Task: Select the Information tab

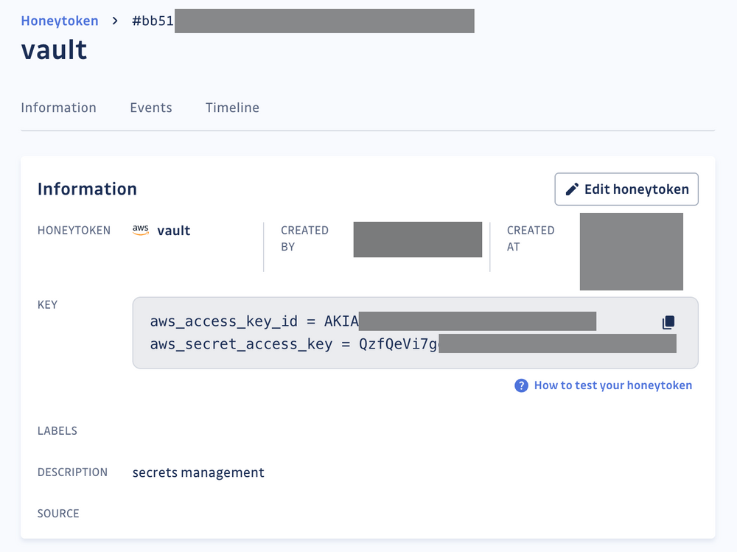Action: pos(59,108)
